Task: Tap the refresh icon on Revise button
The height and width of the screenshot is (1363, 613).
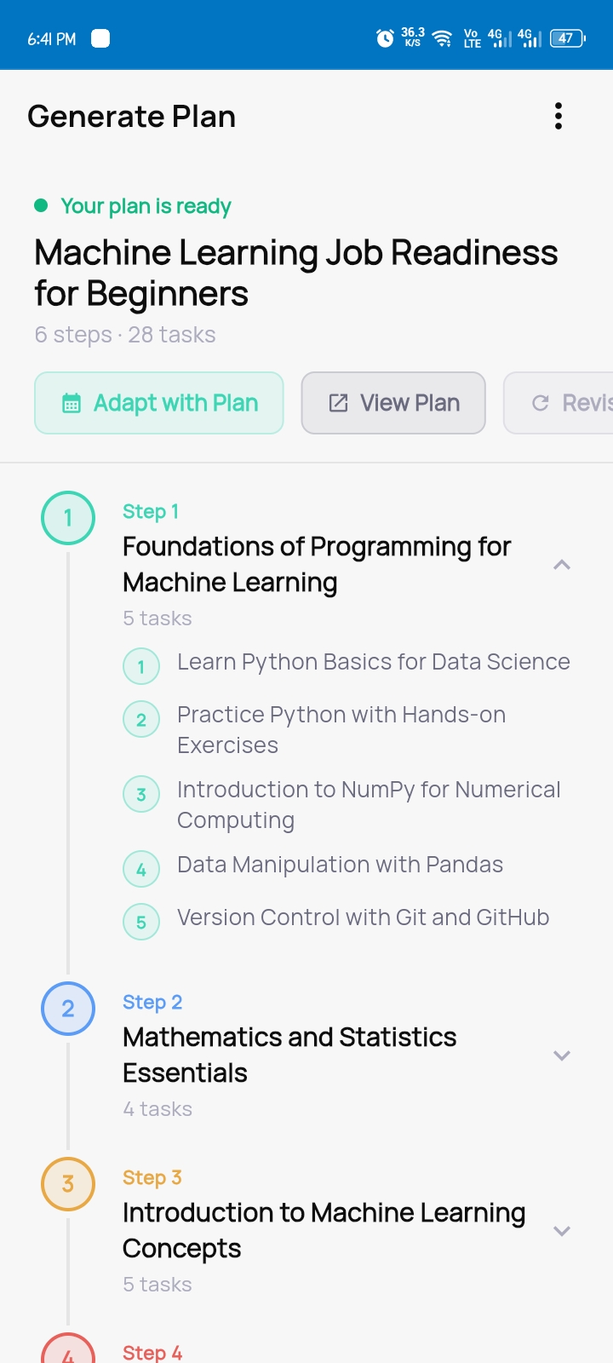Action: click(540, 403)
